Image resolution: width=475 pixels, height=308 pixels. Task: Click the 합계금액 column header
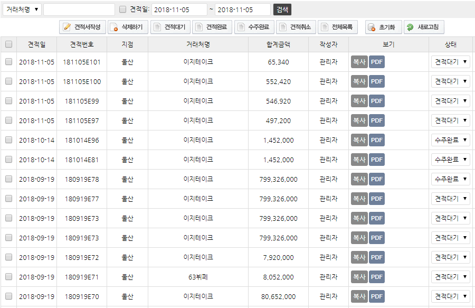[x=278, y=44]
